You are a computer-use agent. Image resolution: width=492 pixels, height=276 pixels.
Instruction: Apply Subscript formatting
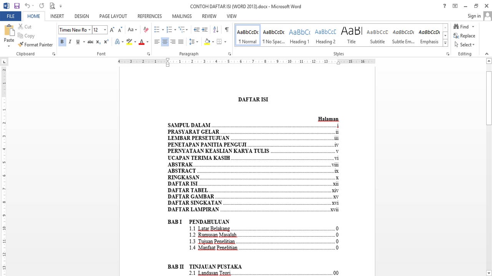(x=98, y=41)
